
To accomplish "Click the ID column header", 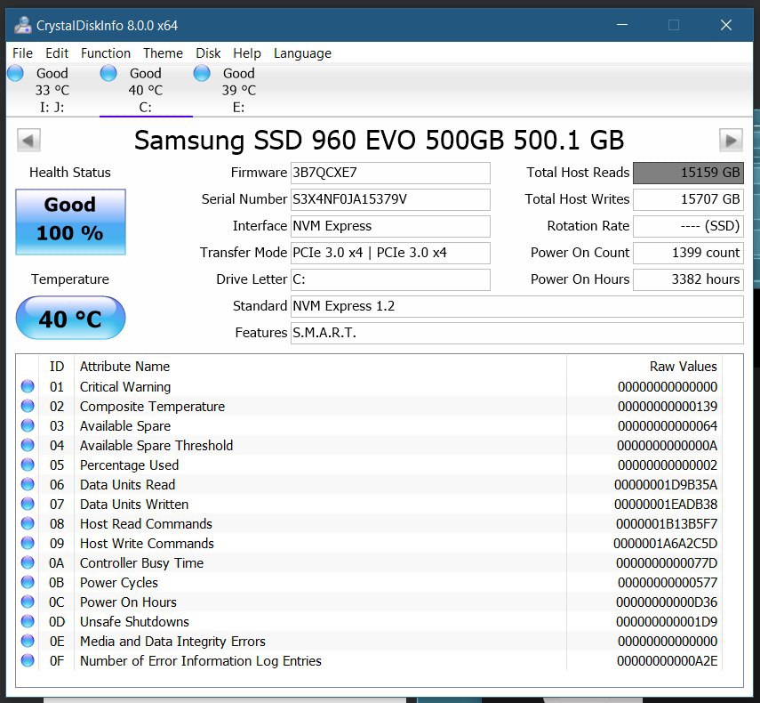I will (57, 367).
